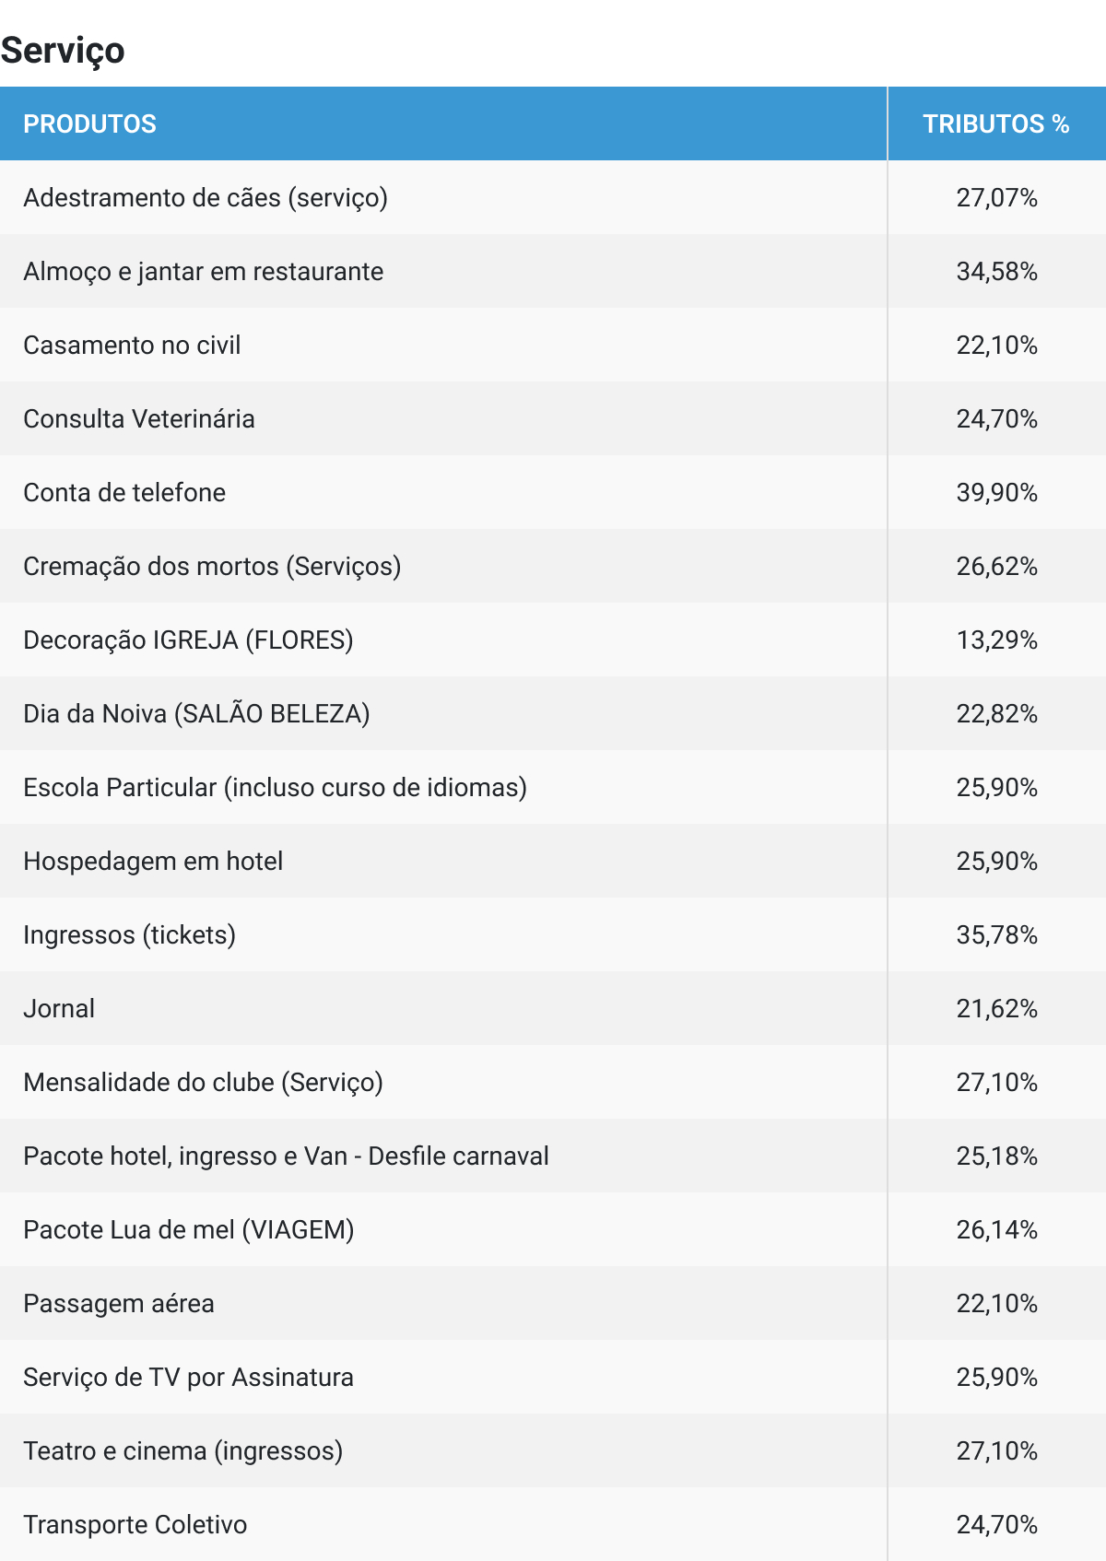Select Decoração IGREJA (FLORES) row
This screenshot has width=1106, height=1561.
[x=188, y=640]
